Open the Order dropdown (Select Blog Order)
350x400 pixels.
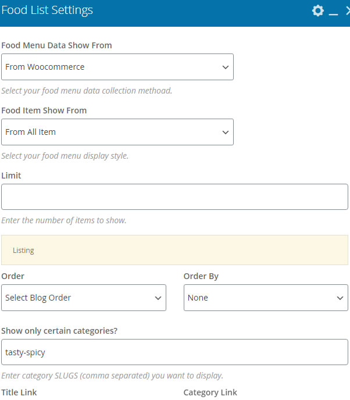pos(84,298)
